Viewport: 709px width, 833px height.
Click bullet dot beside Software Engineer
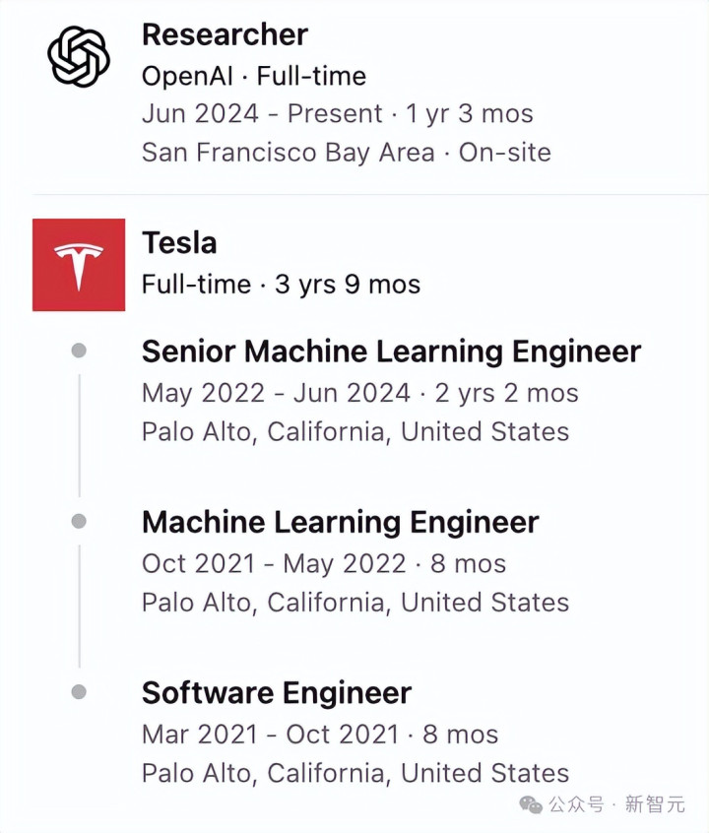[79, 692]
